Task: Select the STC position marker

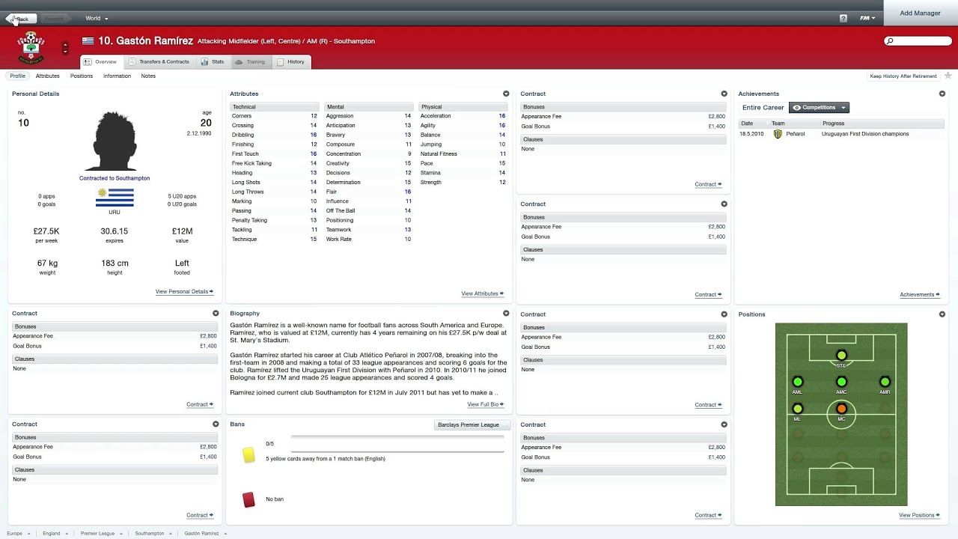Action: click(841, 356)
